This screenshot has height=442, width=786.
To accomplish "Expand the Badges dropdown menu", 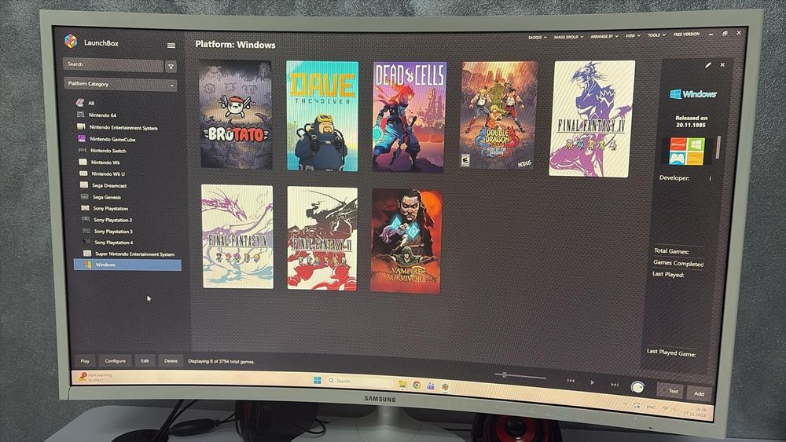I will click(537, 37).
